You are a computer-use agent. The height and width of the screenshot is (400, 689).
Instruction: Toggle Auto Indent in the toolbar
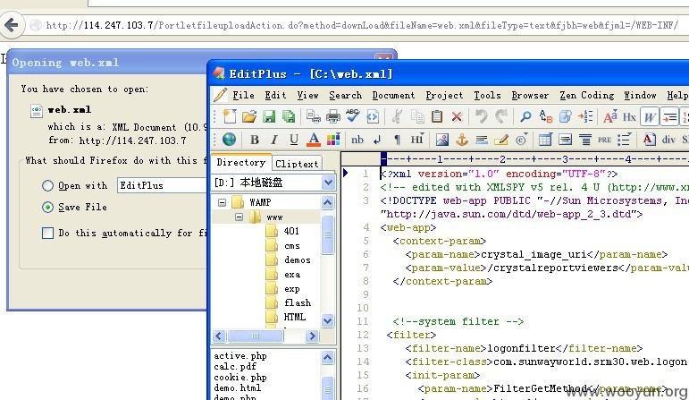tap(668, 117)
